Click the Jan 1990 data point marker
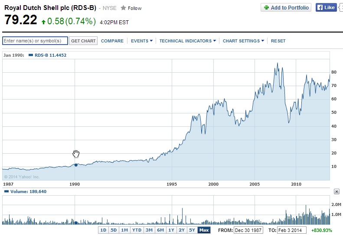The height and width of the screenshot is (235, 343). click(x=76, y=165)
